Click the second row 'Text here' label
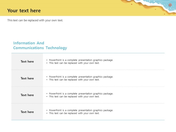 click(27, 78)
